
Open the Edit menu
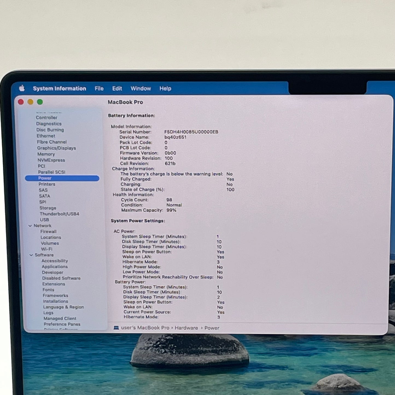[x=117, y=89]
